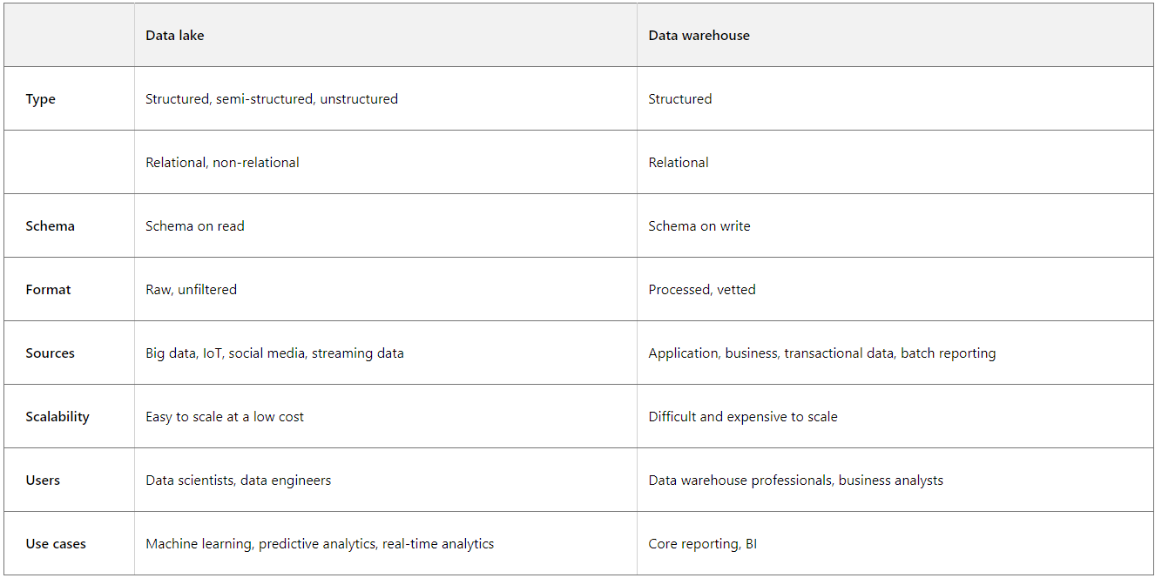Click the "Processed, vetted" cell
This screenshot has height=578, width=1155.
pyautogui.click(x=702, y=290)
